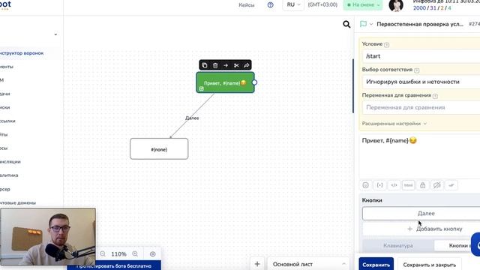This screenshot has width=480, height=270.
Task: Click the info icon next to Выбор соответствия
Action: click(x=417, y=70)
